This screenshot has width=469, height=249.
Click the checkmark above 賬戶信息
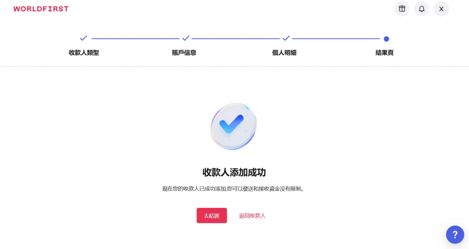coord(186,38)
